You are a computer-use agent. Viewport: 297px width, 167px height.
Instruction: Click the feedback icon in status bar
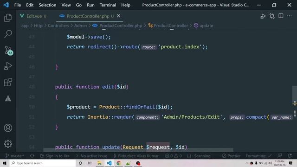[x=279, y=156]
